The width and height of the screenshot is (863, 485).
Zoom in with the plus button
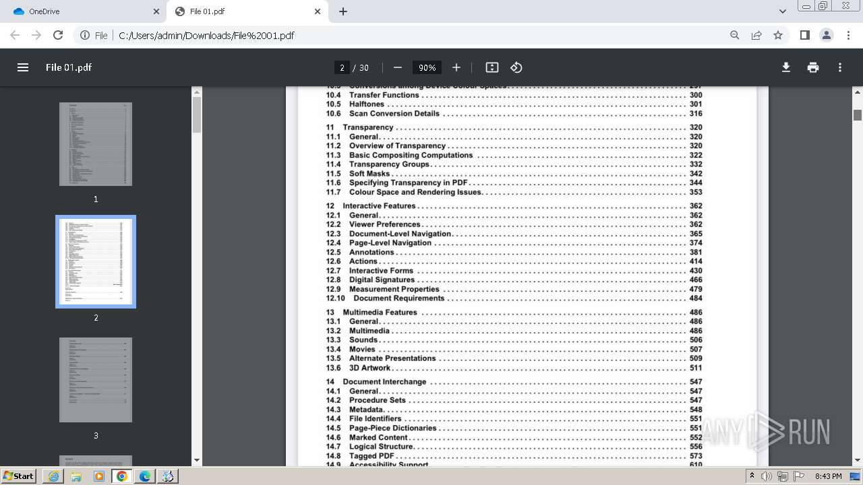pos(456,67)
